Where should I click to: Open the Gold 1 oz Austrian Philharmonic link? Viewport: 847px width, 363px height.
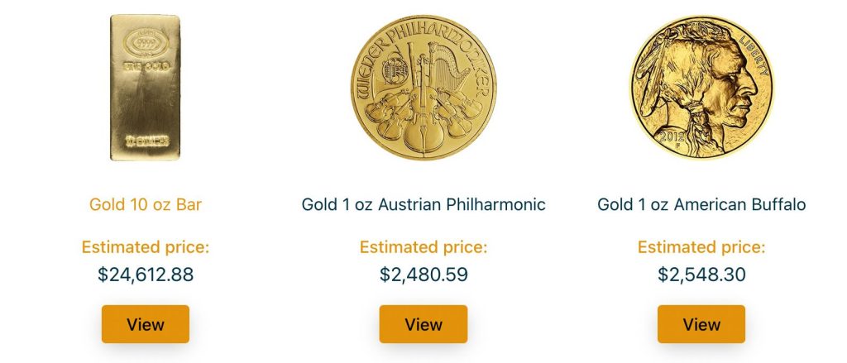(x=423, y=204)
